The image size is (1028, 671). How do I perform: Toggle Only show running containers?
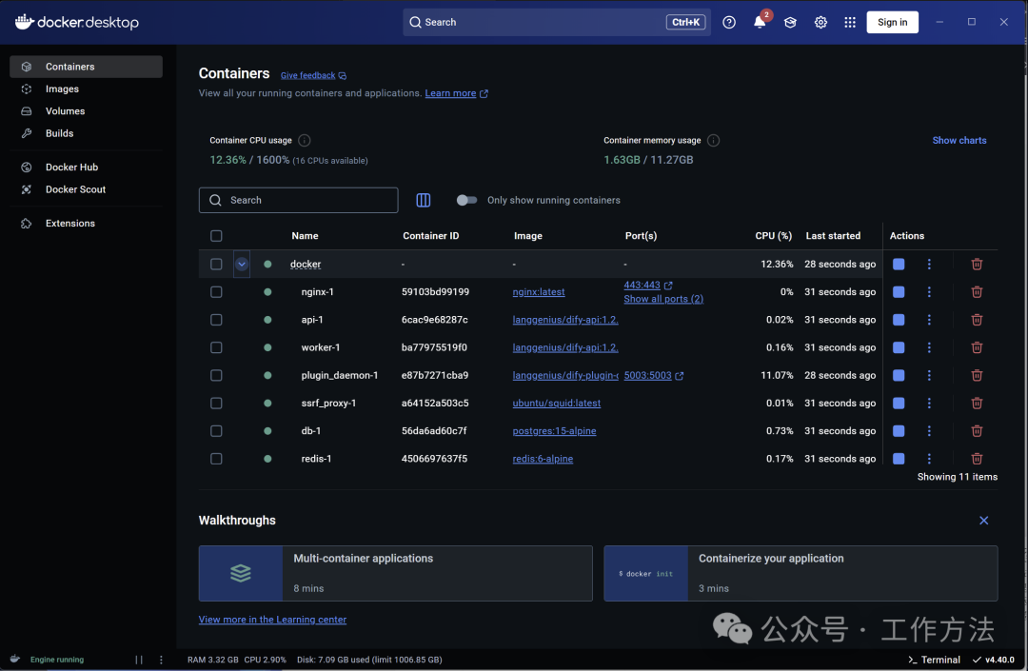click(466, 201)
